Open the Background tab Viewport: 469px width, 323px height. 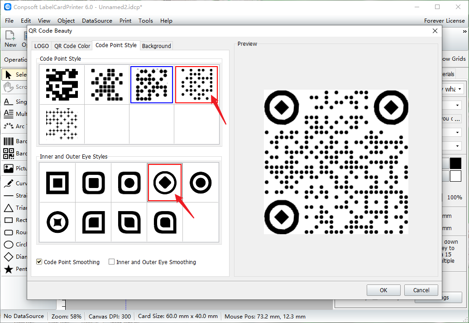(x=157, y=46)
